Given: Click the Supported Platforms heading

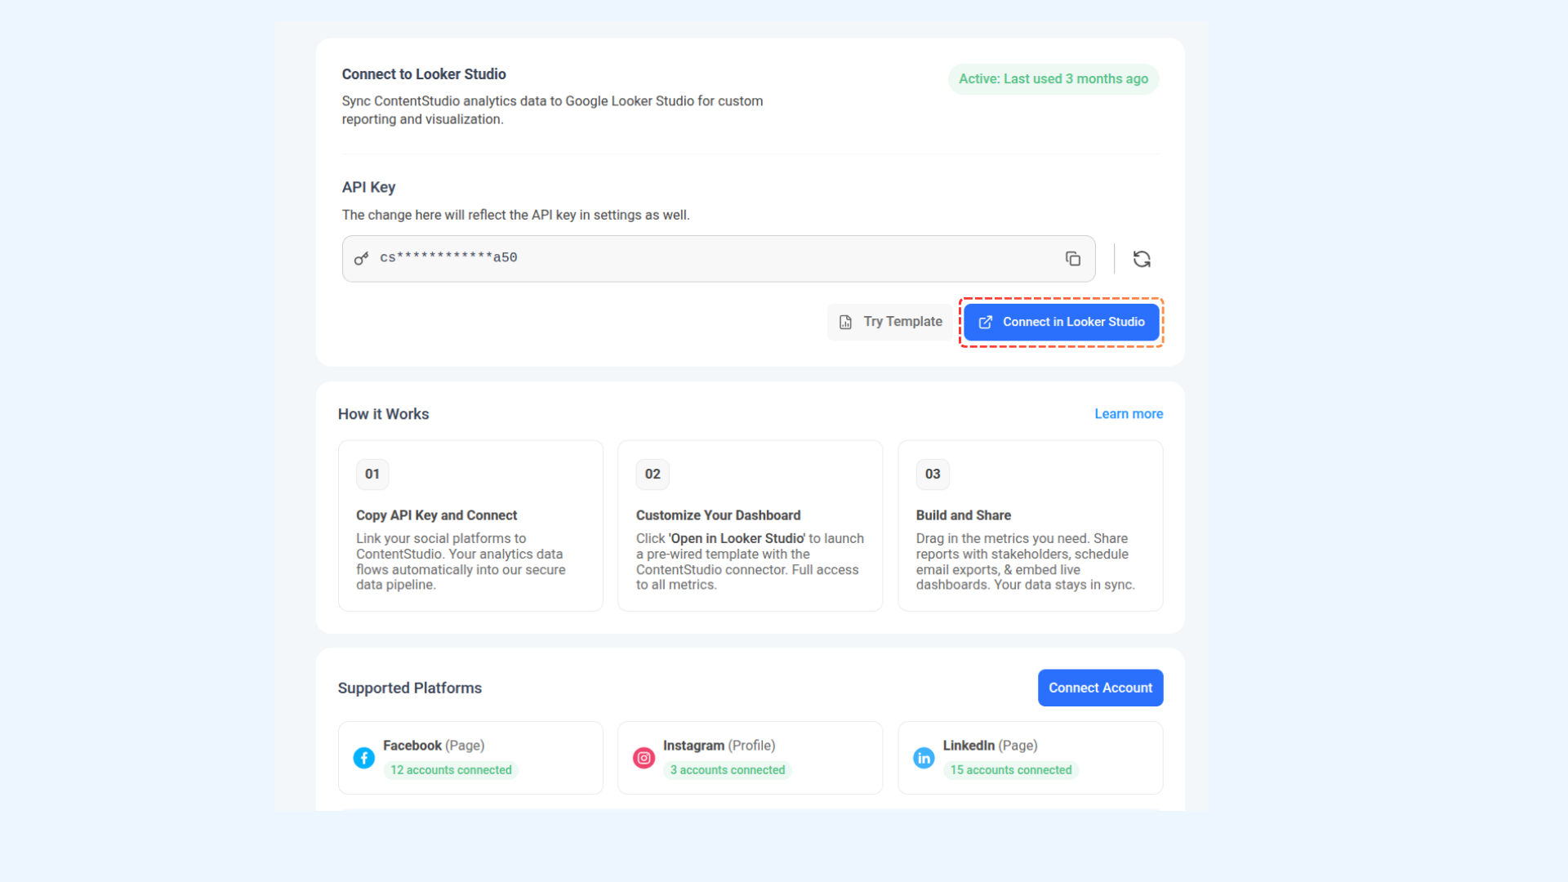Looking at the screenshot, I should pos(410,688).
